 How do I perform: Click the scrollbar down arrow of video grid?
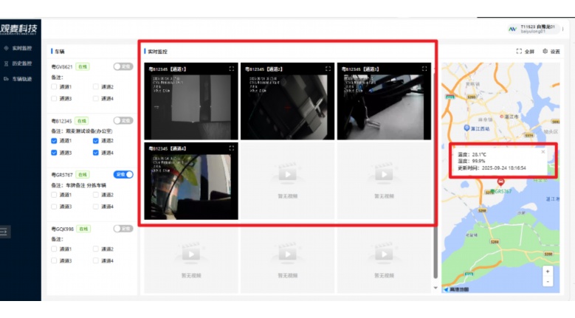click(x=435, y=288)
